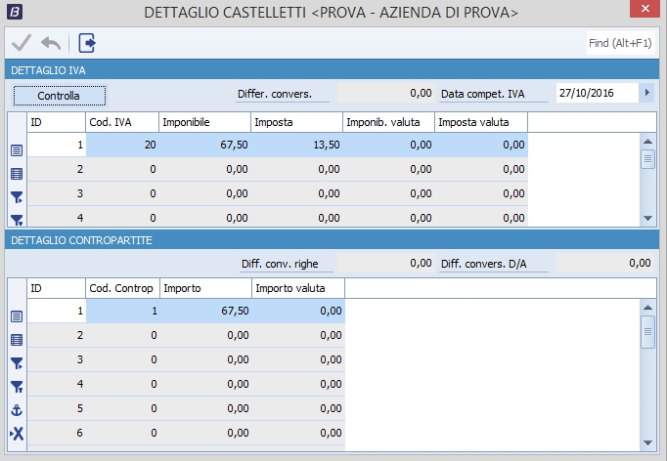Click down arrow of contropartite grid scrollbar
This screenshot has width=667, height=461.
[x=647, y=442]
